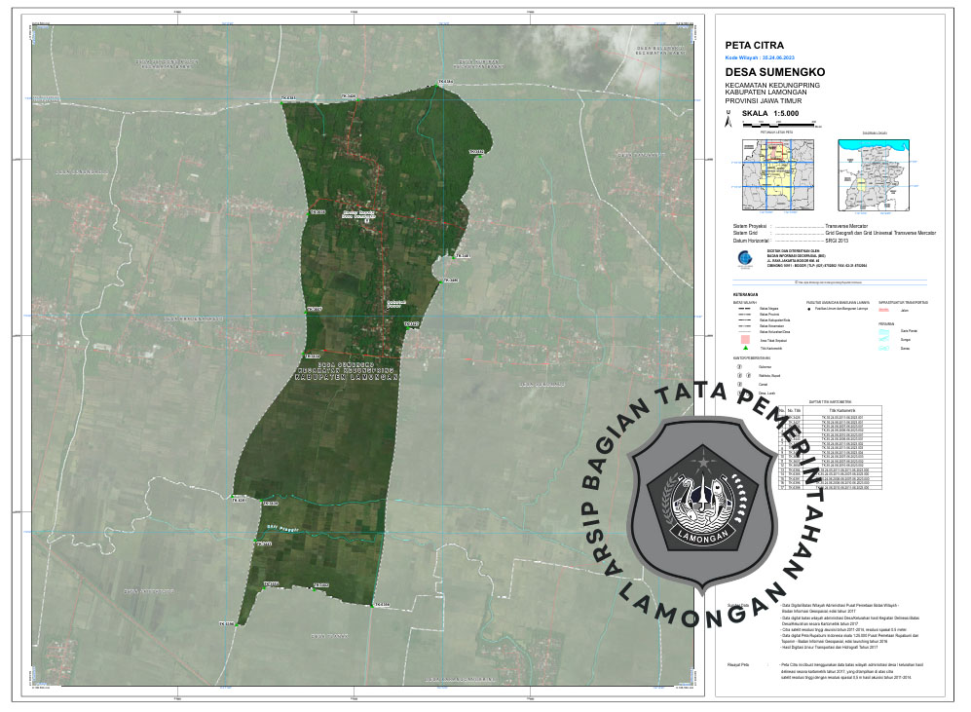Click the village office marker inside map
The image size is (971, 712).
point(367,221)
